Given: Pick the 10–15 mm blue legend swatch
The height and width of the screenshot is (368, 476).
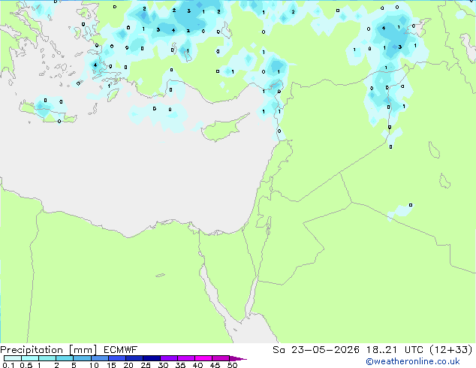Looking at the screenshot, I should point(99,358).
